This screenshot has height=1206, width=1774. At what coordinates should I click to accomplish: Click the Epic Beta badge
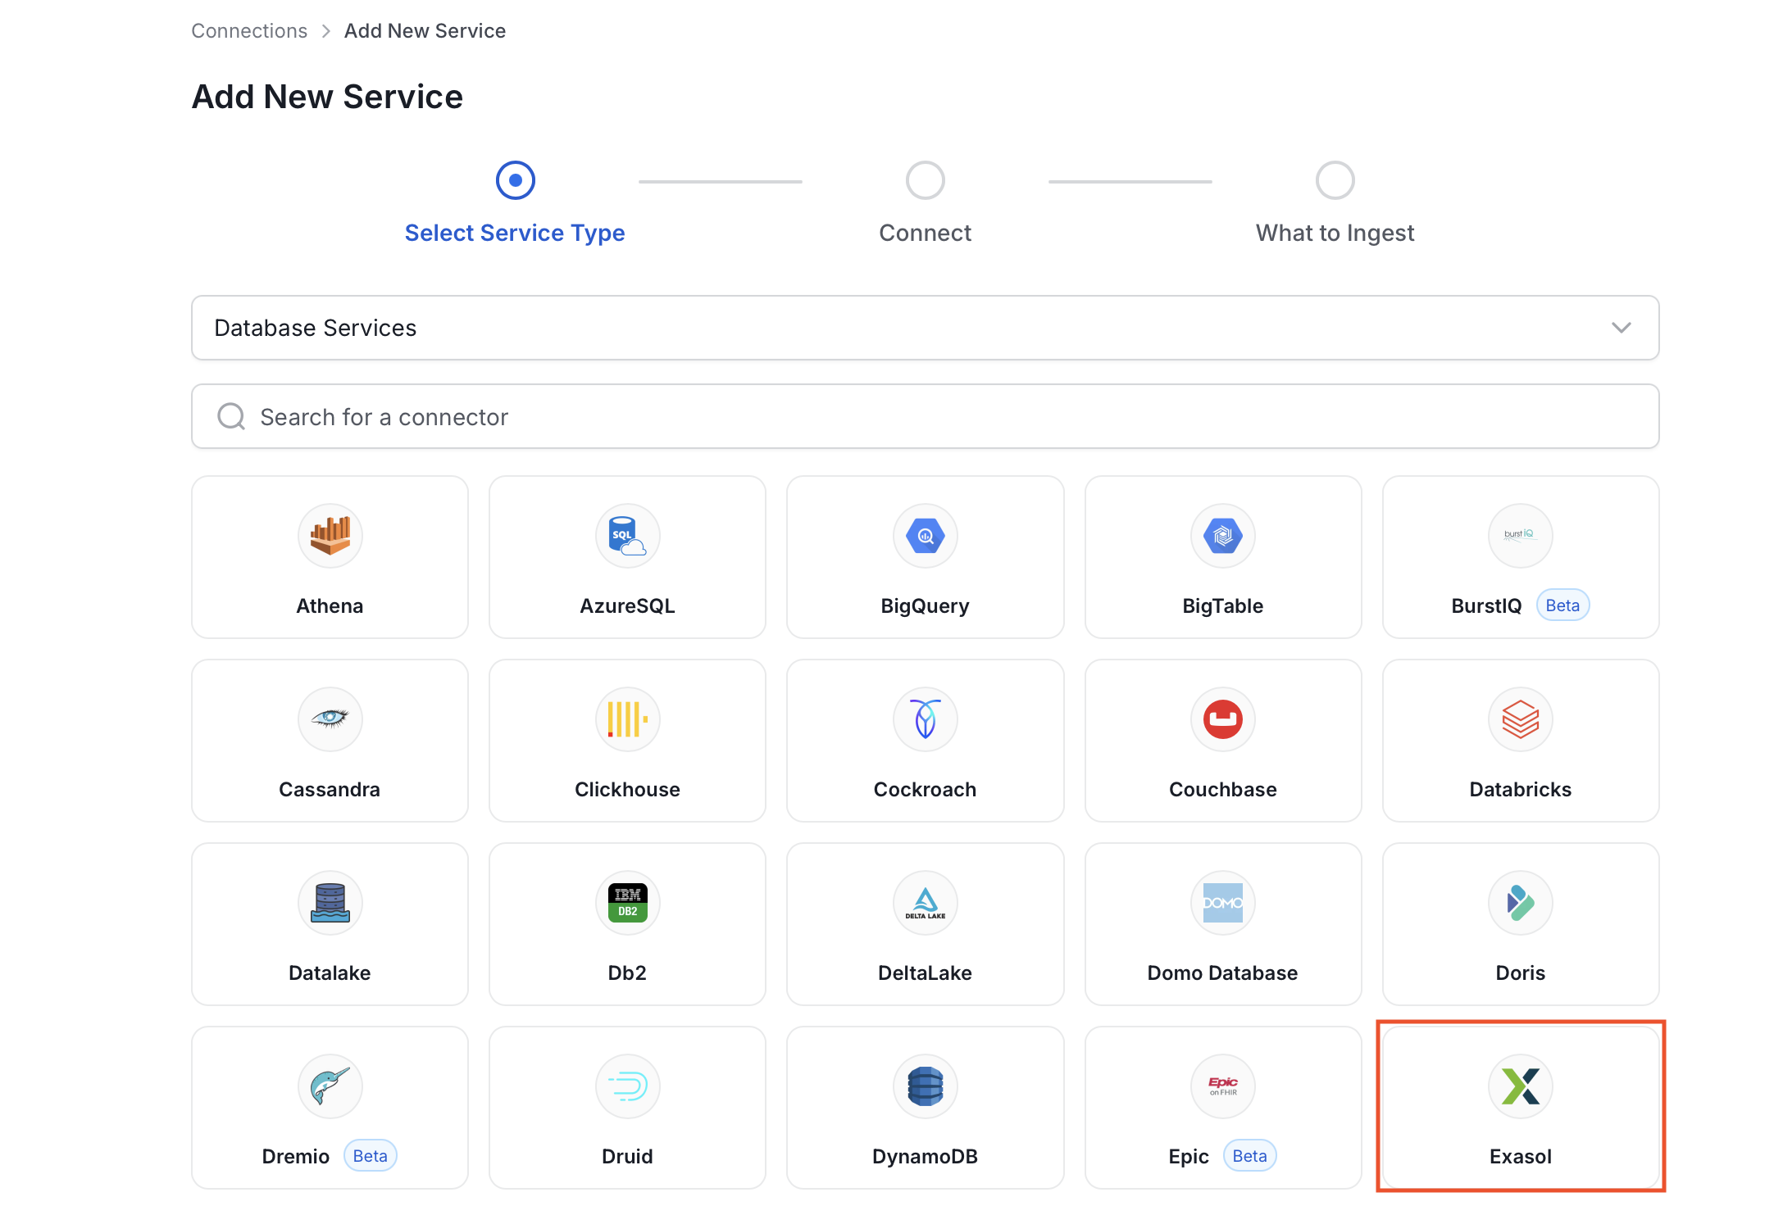1250,1156
